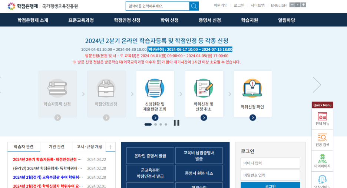Open 학위 신청 menu

pos(169,20)
